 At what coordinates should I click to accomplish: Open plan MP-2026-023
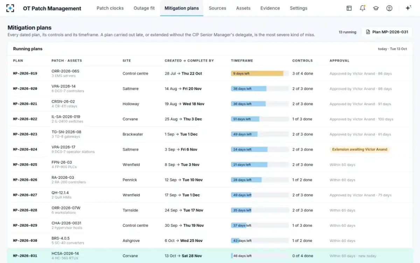pyautogui.click(x=25, y=134)
